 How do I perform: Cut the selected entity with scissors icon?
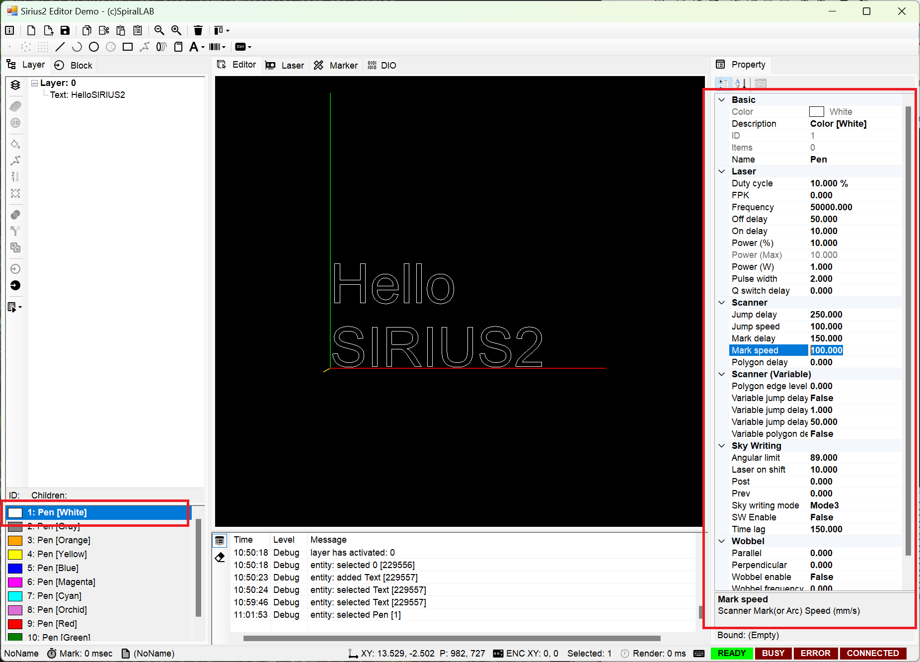pyautogui.click(x=104, y=30)
